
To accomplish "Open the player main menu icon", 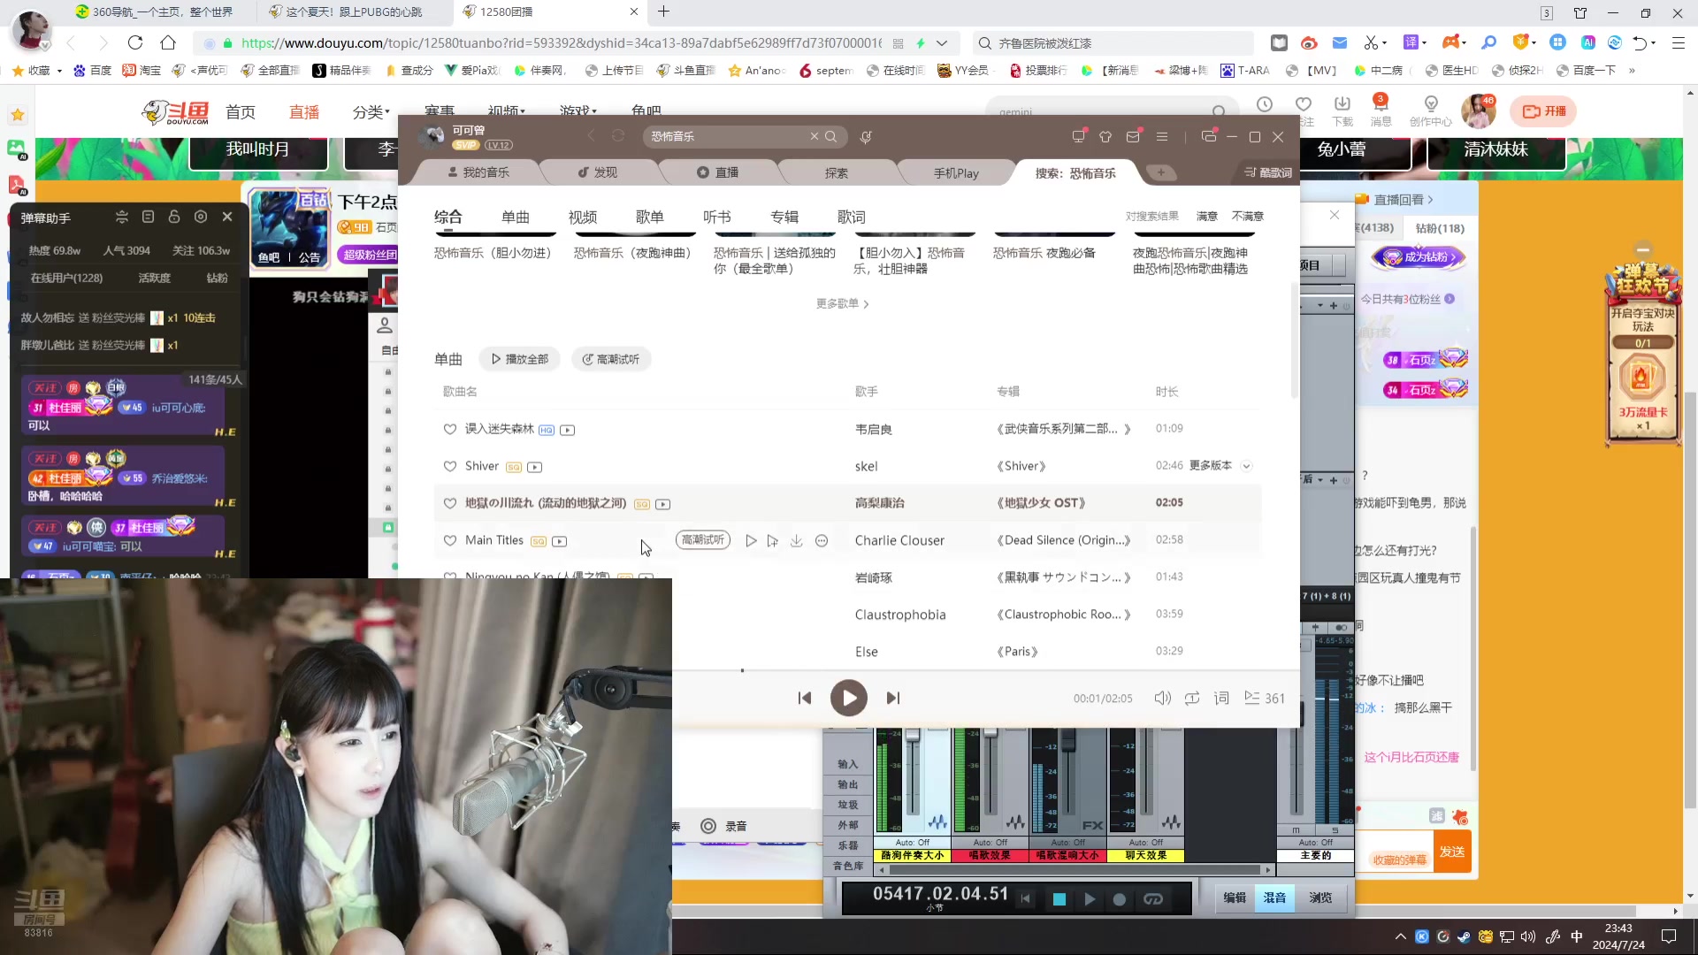I will click(x=1162, y=136).
